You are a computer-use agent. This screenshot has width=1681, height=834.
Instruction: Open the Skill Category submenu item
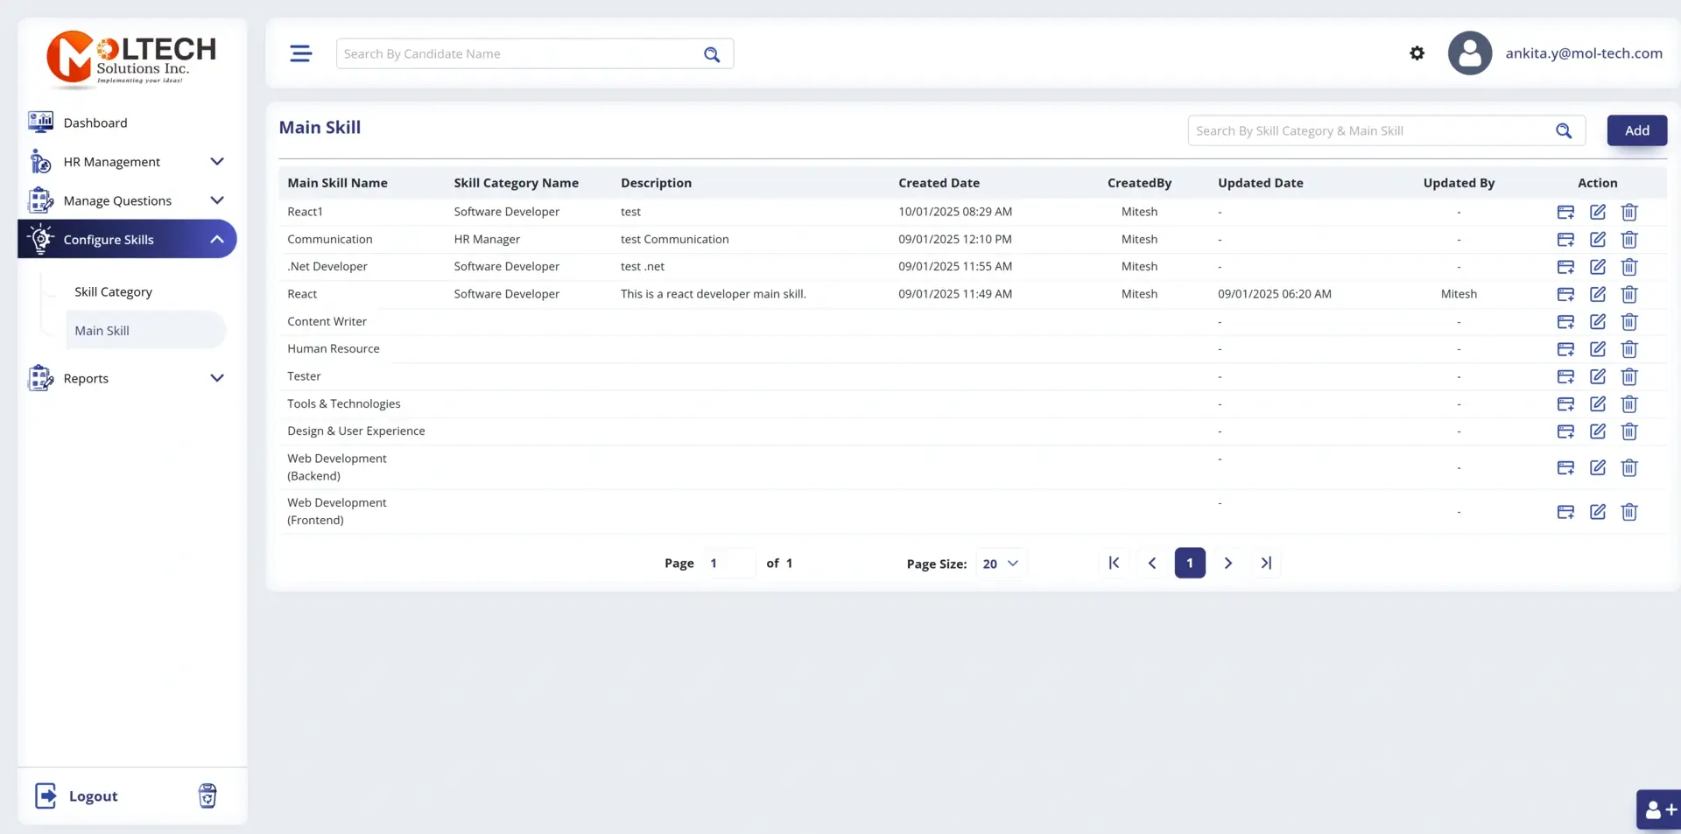[x=113, y=292]
